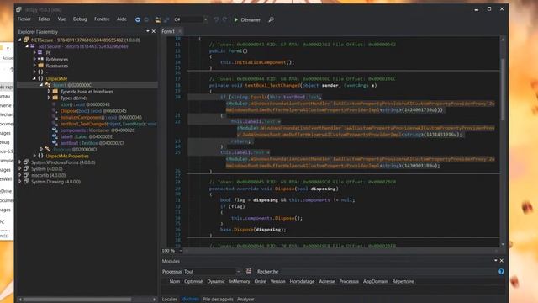Sort modules by Adresse column
The height and width of the screenshot is (303, 538).
(x=327, y=281)
